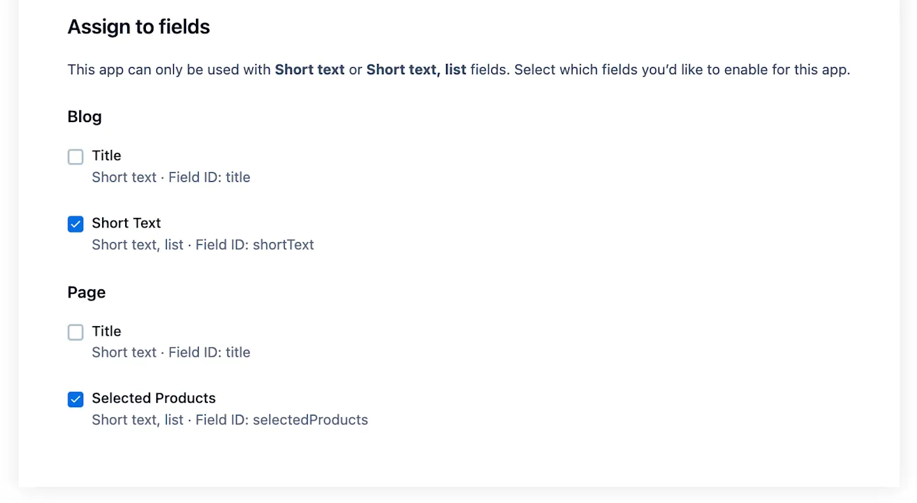Click the Short Text field label
Viewport: 917px width, 503px height.
coord(126,223)
